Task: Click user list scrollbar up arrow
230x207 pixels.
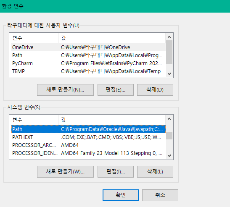Action: coord(169,37)
